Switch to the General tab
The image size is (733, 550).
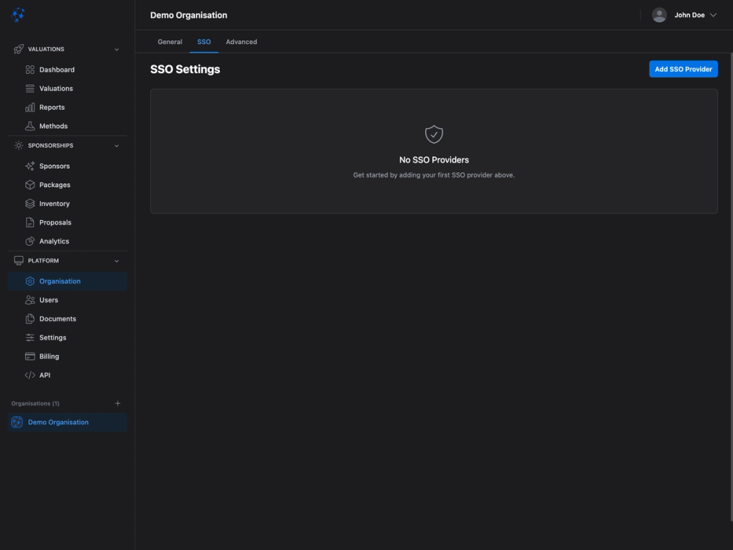pyautogui.click(x=169, y=42)
